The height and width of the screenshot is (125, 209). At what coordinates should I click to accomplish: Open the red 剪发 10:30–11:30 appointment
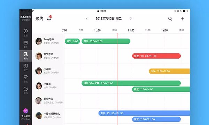156,56
